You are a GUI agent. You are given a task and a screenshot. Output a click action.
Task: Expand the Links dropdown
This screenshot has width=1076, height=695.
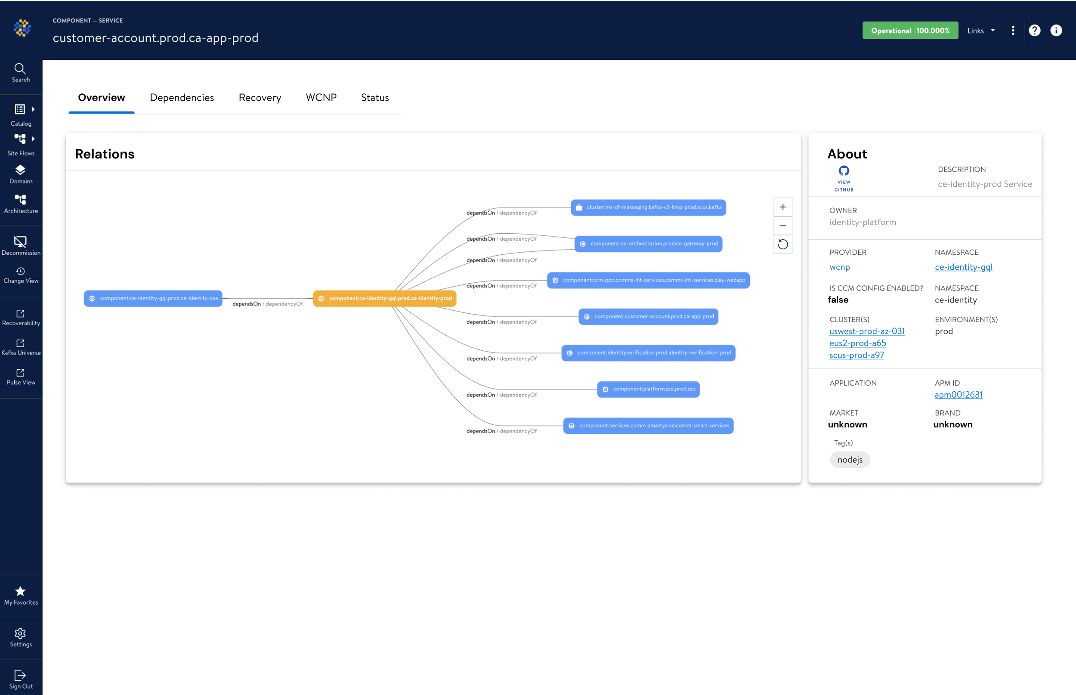[x=981, y=31]
